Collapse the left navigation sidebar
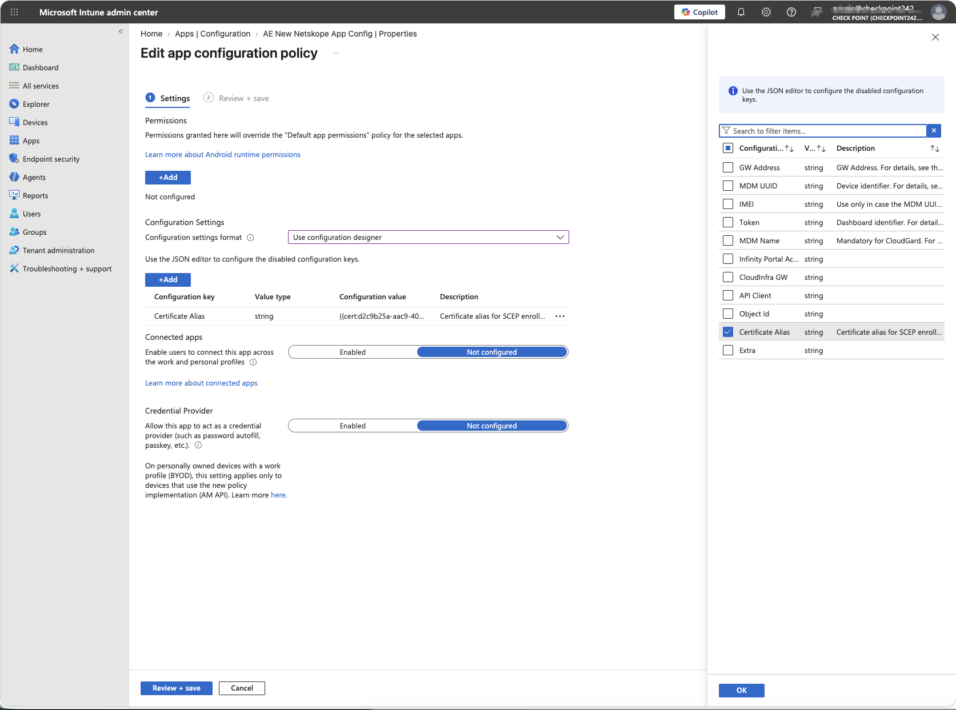Screen dimensions: 956x710 [x=121, y=31]
